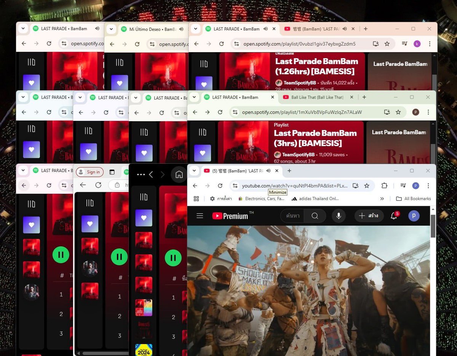Image resolution: width=457 pixels, height=356 pixels.
Task: Open media controls icon in 1.26hrs playlist window
Action: click(x=404, y=44)
